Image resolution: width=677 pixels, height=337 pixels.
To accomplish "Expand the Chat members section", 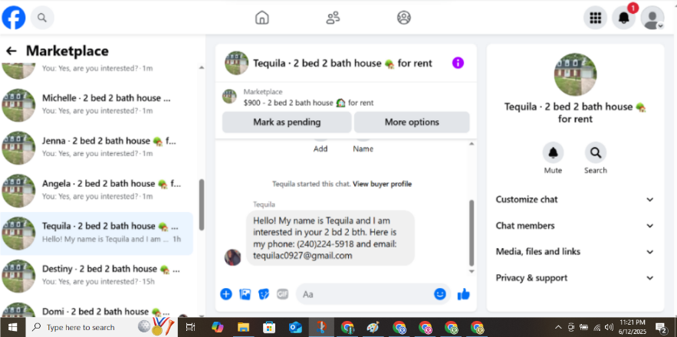I will point(575,226).
